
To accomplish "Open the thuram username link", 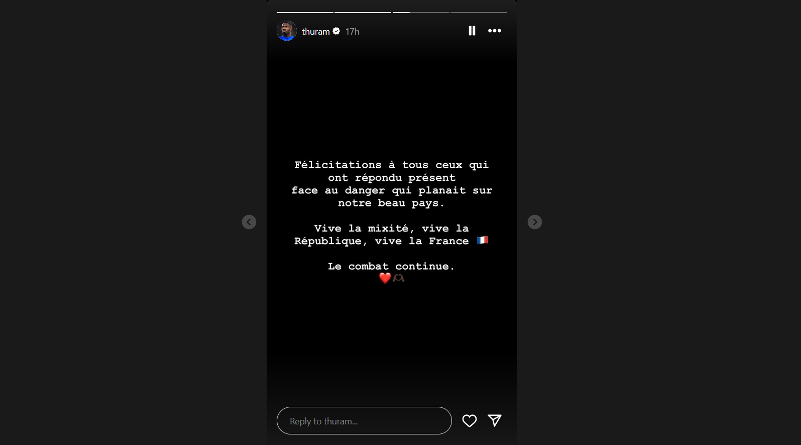I will click(316, 31).
